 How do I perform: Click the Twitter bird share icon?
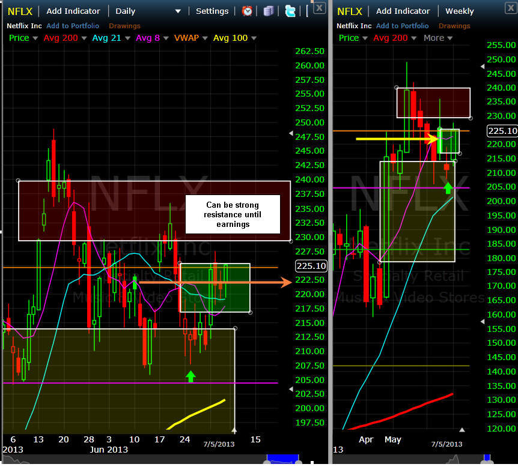tap(290, 11)
